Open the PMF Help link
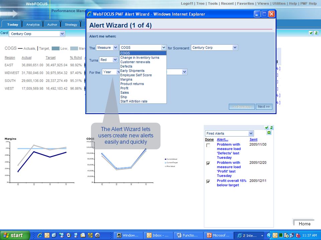Image resolution: width=321 pixels, height=240 pixels. [309, 3]
